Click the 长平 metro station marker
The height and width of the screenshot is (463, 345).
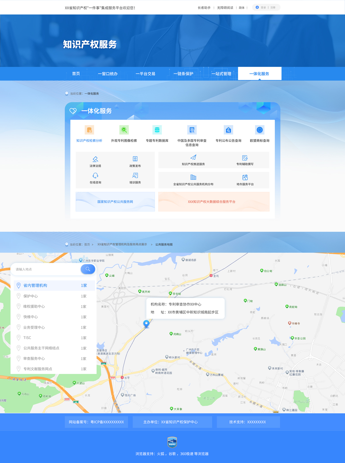pyautogui.click(x=122, y=378)
